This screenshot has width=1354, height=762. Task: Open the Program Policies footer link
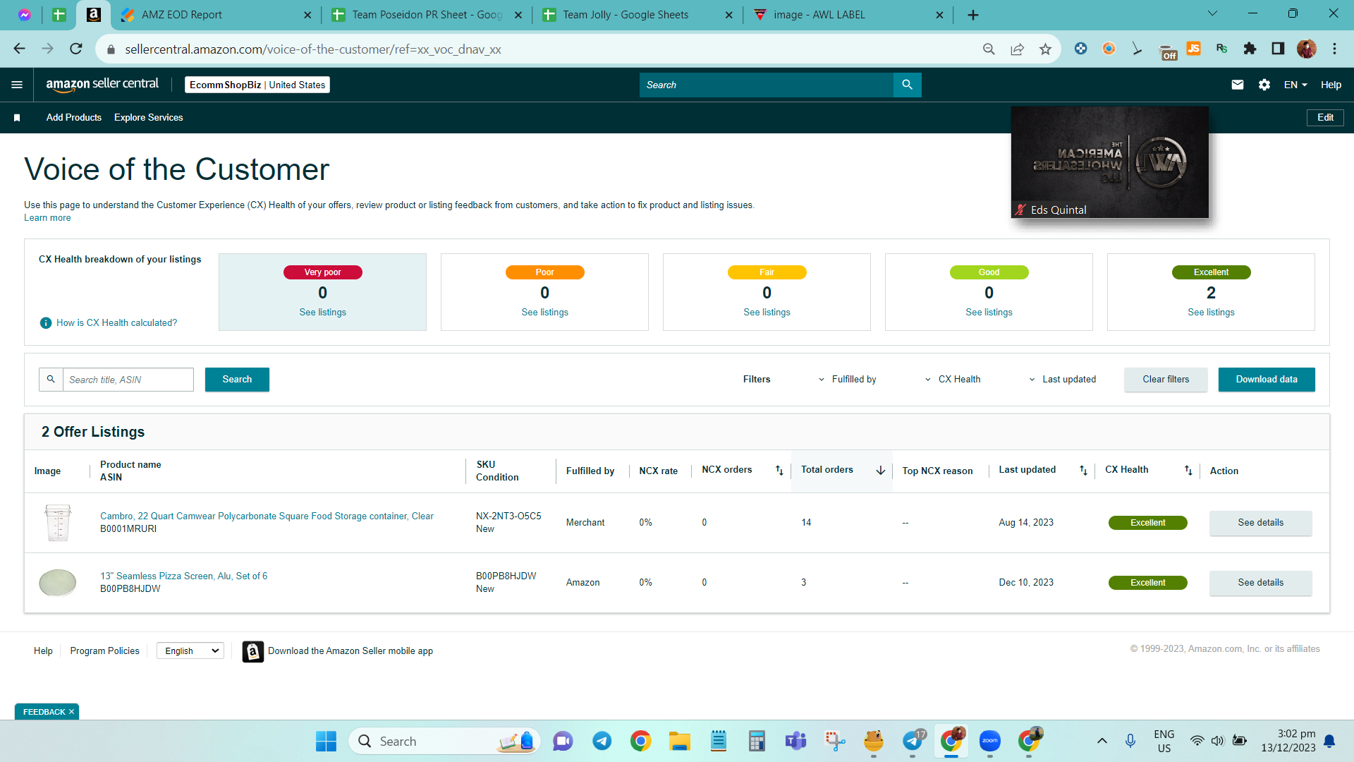click(x=104, y=651)
